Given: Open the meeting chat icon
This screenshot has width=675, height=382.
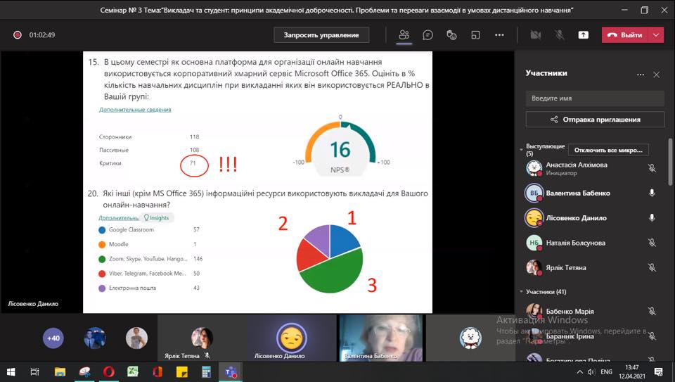Looking at the screenshot, I should coord(427,35).
